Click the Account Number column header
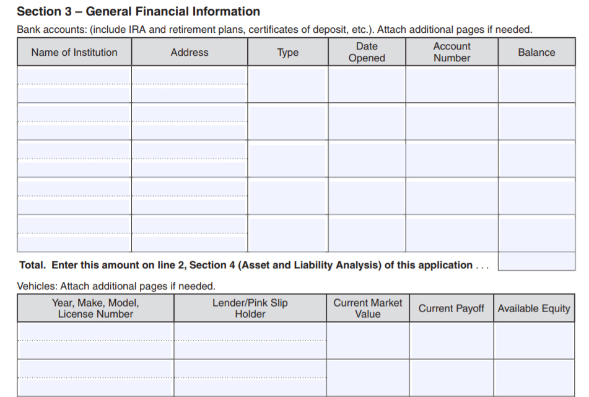 [452, 51]
